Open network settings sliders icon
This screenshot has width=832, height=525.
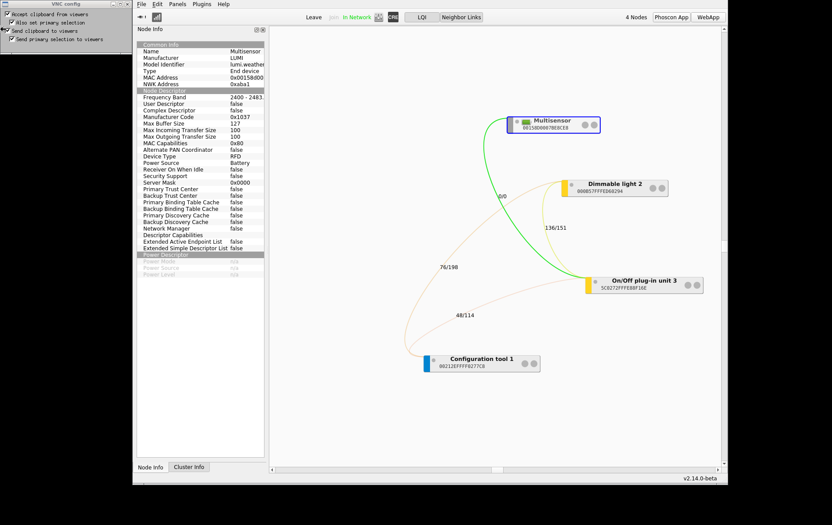point(379,17)
